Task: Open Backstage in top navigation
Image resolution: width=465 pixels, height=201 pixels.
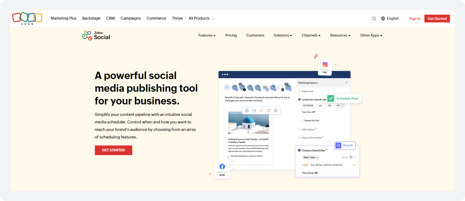Action: click(91, 18)
